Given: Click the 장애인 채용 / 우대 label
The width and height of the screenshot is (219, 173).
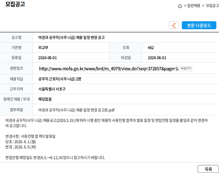Looking at the screenshot, I should 16,99.
